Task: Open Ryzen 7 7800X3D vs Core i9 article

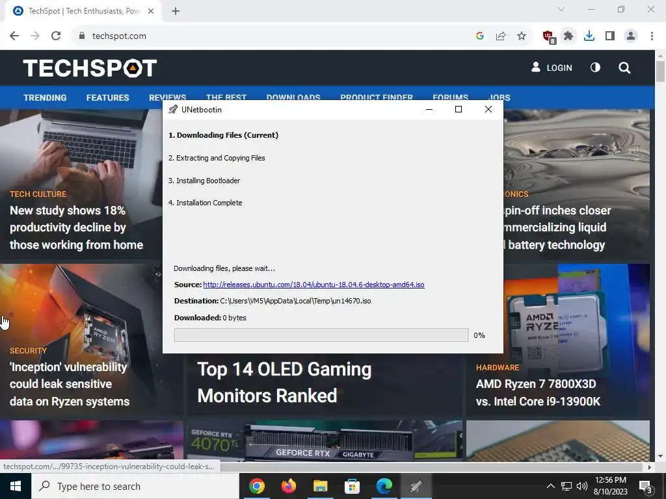Action: coord(538,392)
